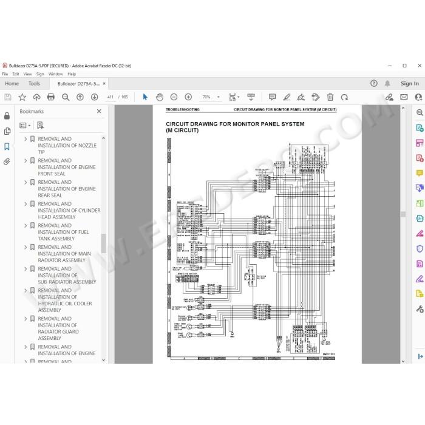Expand the Engine Rear Seal bookmark
The height and width of the screenshot is (425, 425).
[25, 182]
